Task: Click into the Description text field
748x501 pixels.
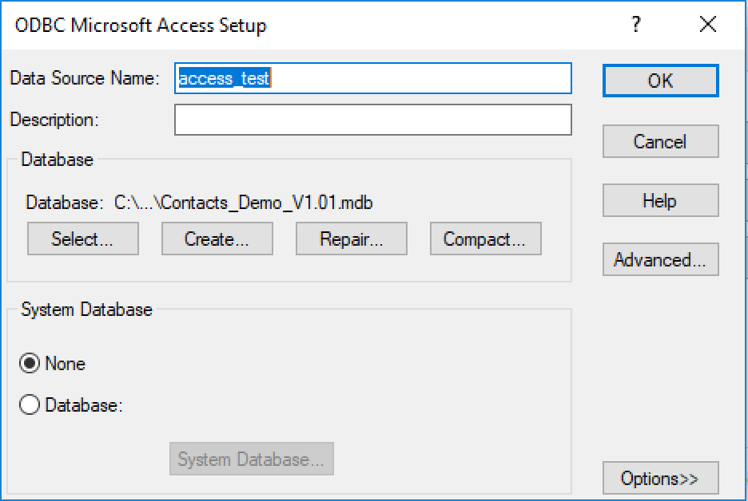Action: [373, 120]
